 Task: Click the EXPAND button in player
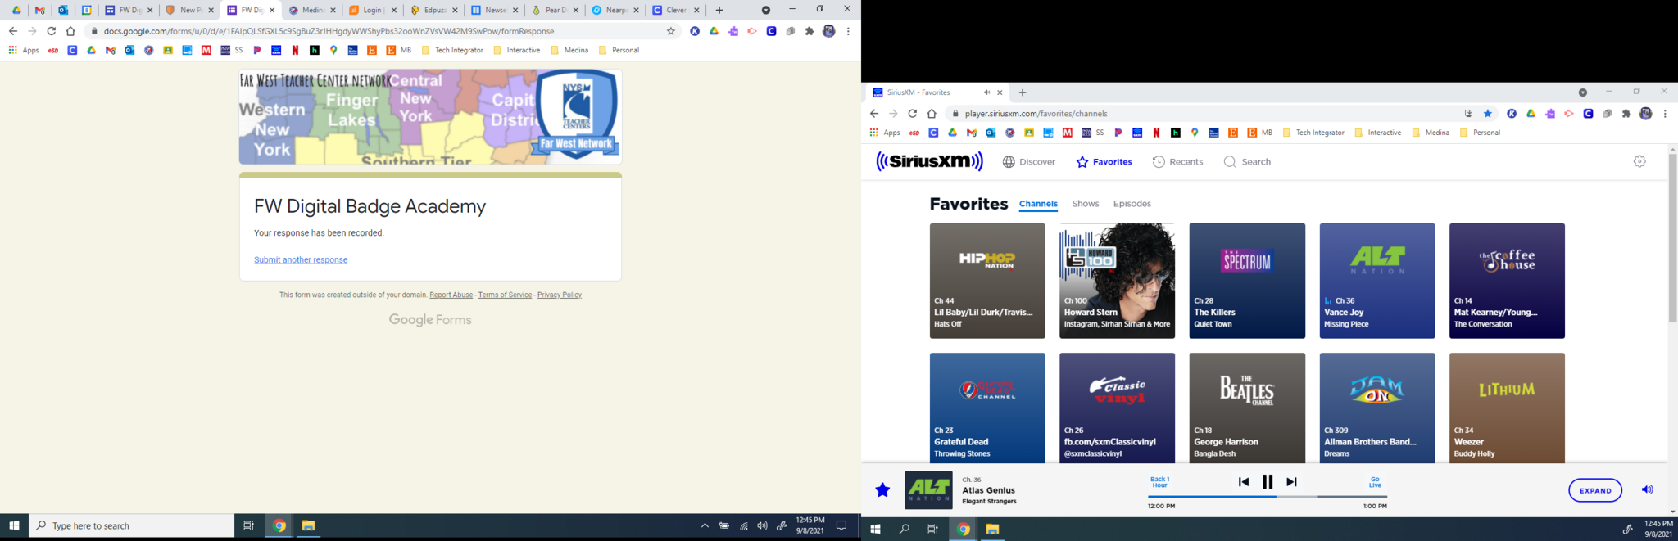click(1594, 490)
